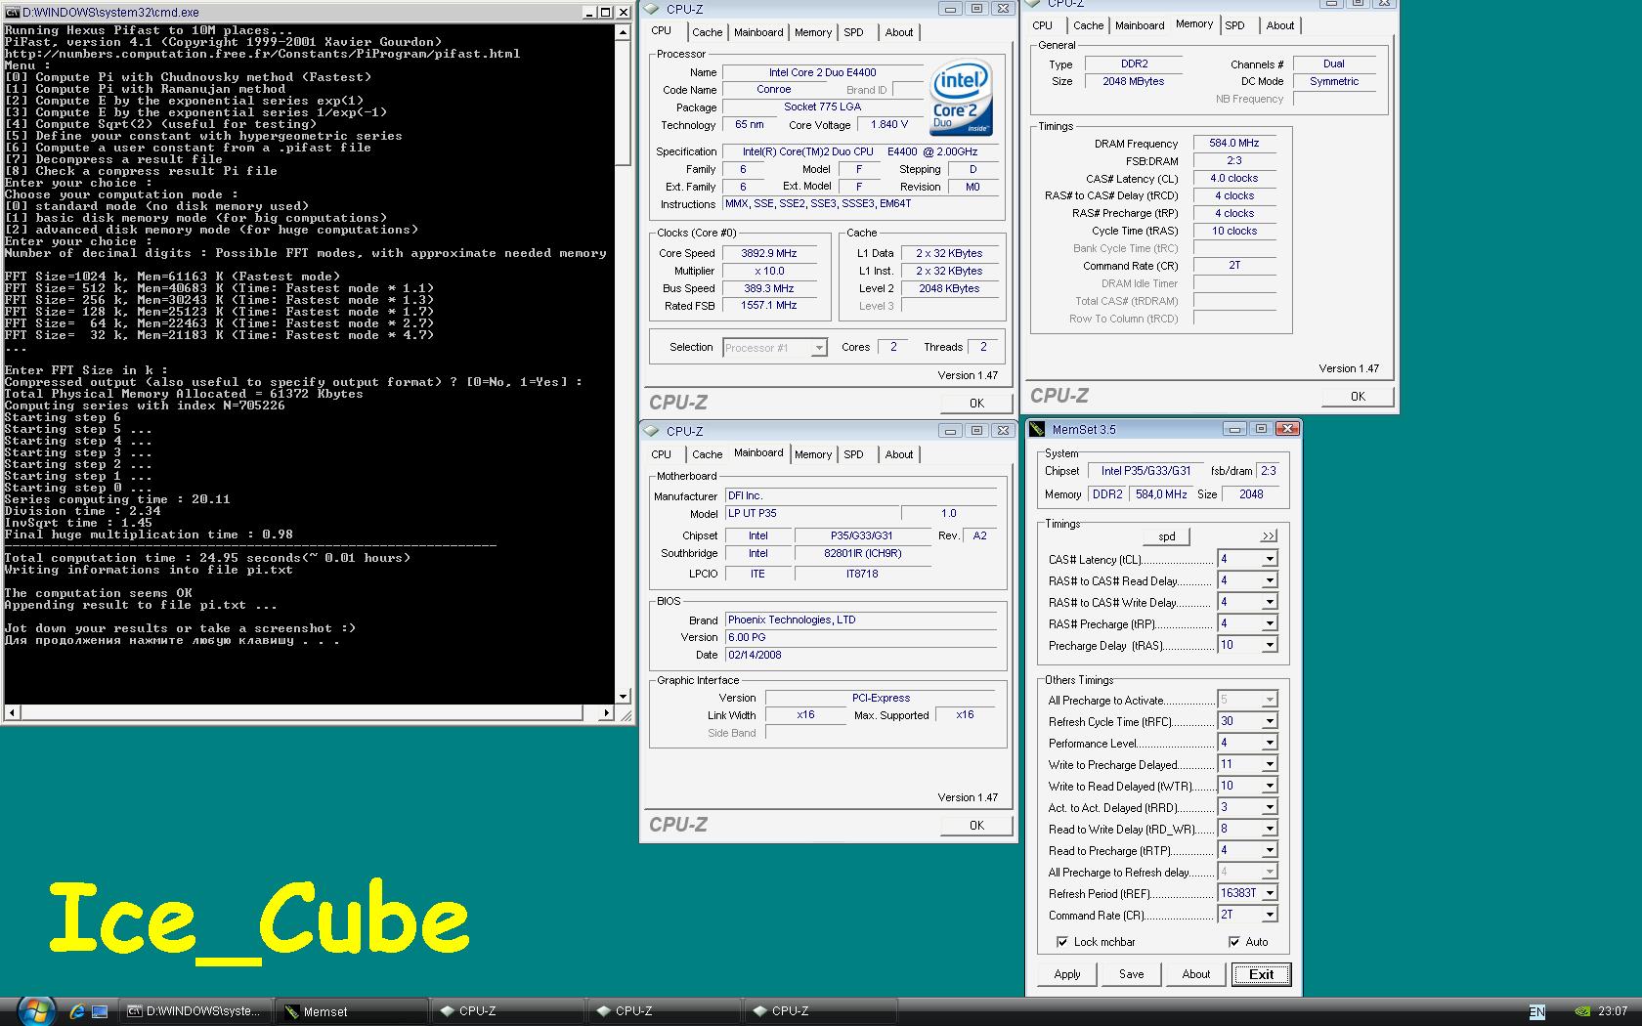Open the Write to Precharge Delayed dropdown
The height and width of the screenshot is (1026, 1642).
(x=1270, y=765)
